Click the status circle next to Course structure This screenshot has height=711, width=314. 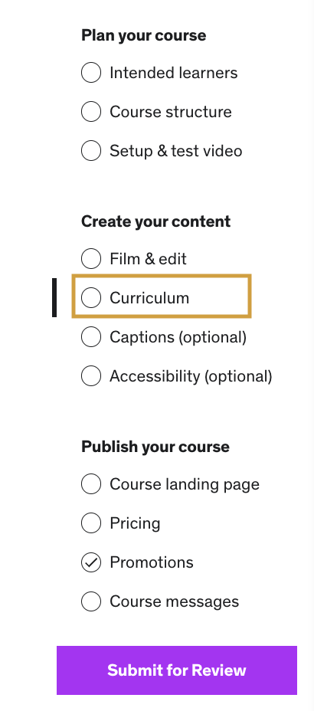point(91,112)
